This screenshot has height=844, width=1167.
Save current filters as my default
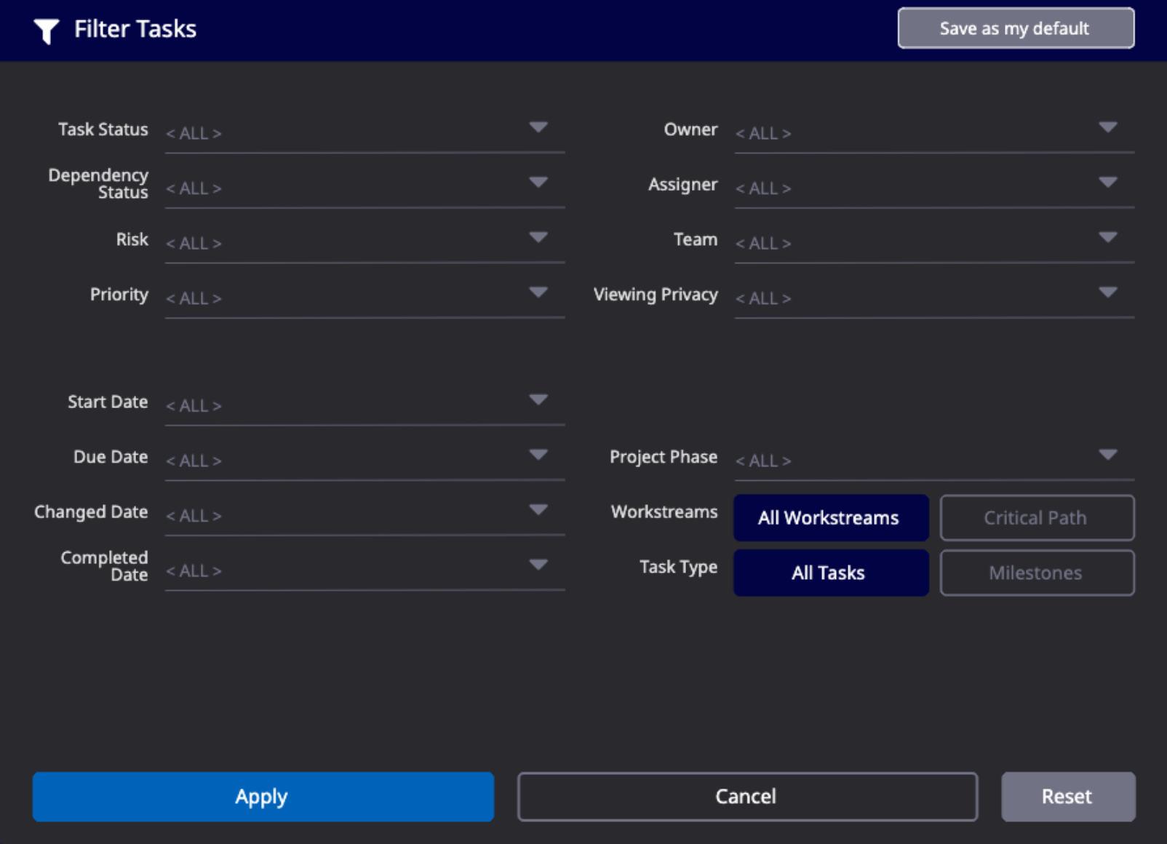(1016, 28)
